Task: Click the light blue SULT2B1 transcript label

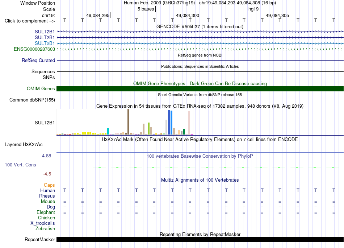Action: [45, 43]
